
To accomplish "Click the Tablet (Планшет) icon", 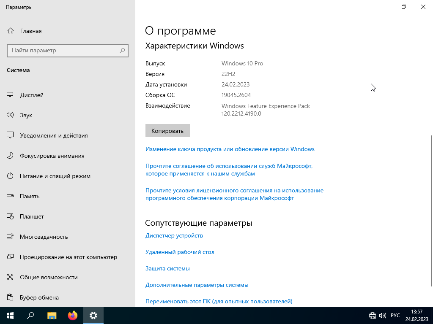I will pos(10,216).
